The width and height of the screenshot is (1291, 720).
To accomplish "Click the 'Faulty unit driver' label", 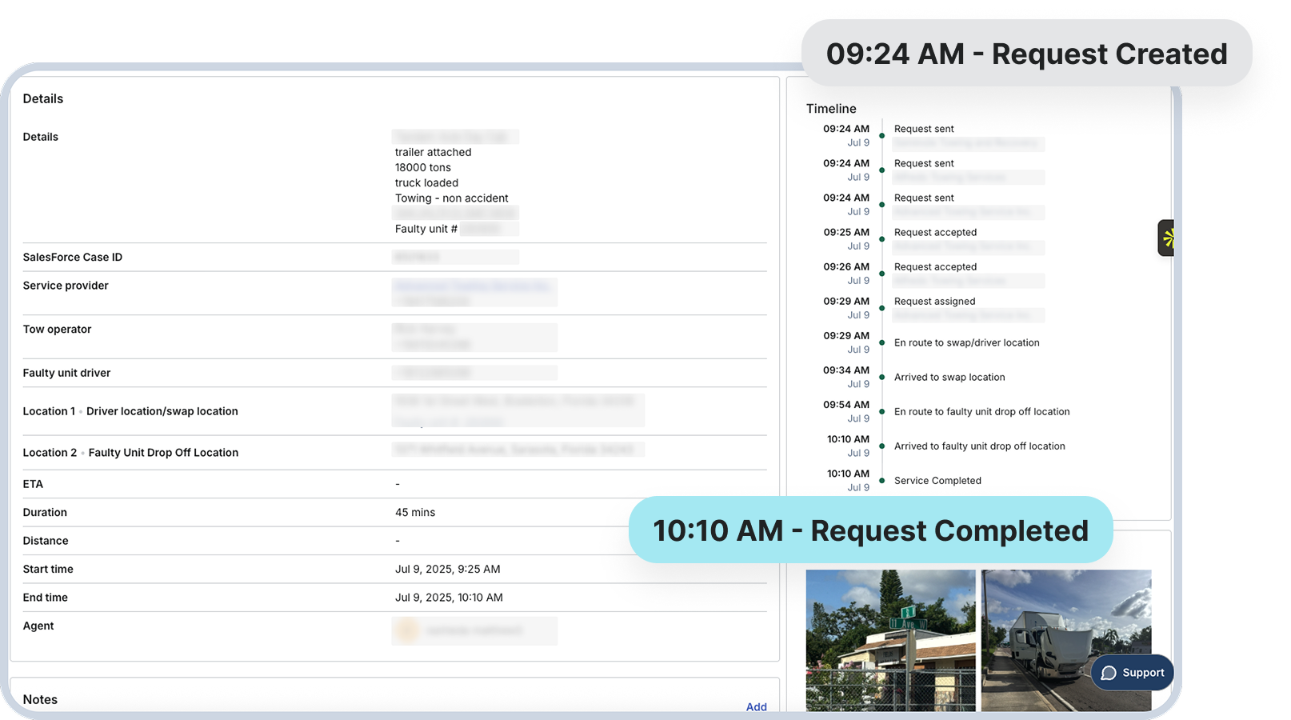I will point(66,373).
